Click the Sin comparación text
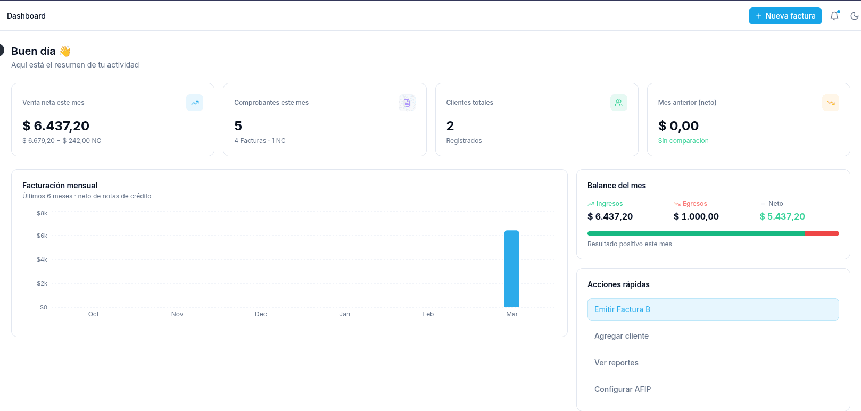 click(x=683, y=141)
